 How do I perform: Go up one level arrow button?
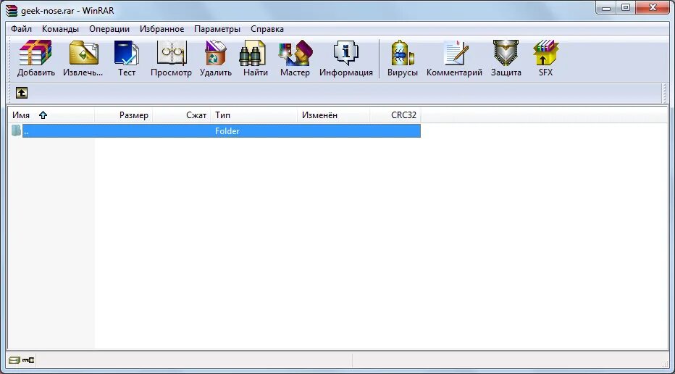tap(22, 93)
